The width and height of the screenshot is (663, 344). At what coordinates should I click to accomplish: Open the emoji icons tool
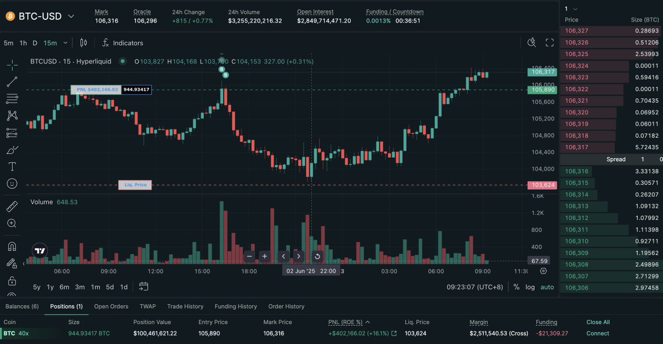[12, 183]
